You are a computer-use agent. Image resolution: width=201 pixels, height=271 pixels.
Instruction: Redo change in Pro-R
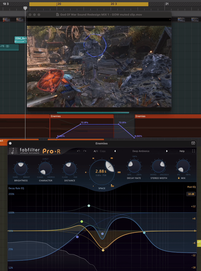point(85,151)
